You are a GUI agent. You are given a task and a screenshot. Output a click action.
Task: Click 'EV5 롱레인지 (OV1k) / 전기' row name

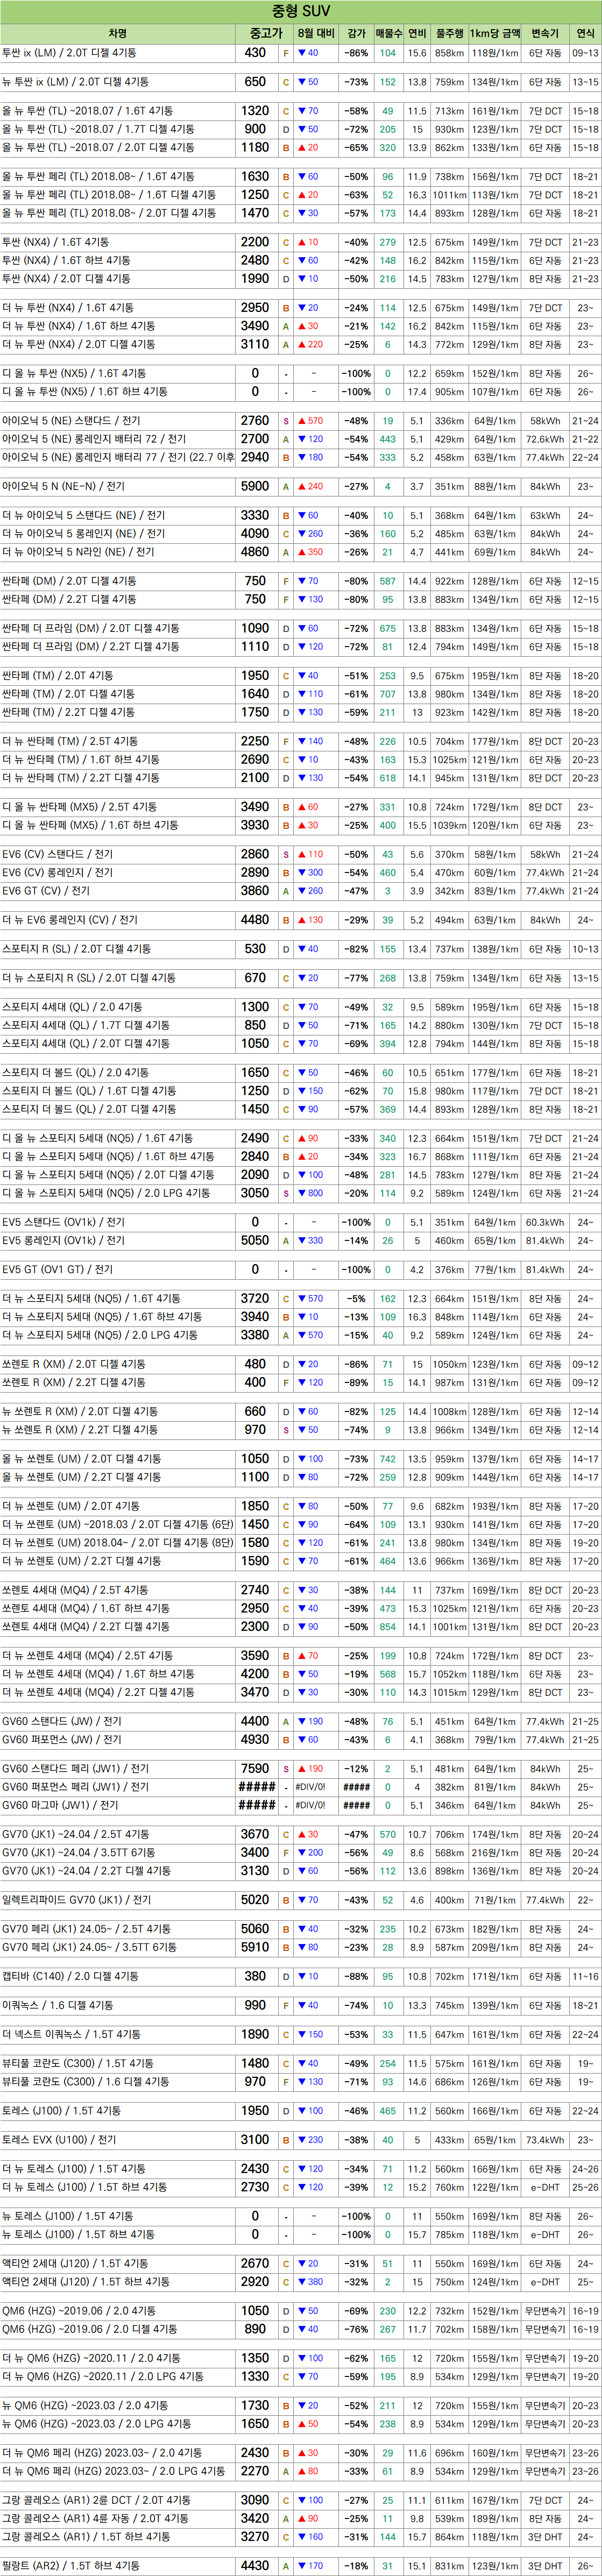(x=63, y=1241)
